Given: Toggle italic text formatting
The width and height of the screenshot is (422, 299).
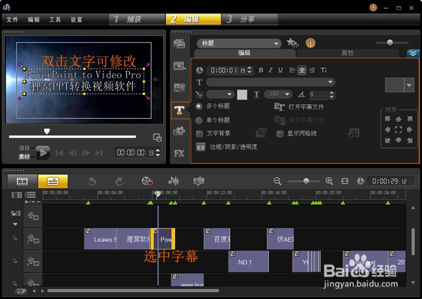Looking at the screenshot, I should coord(271,70).
